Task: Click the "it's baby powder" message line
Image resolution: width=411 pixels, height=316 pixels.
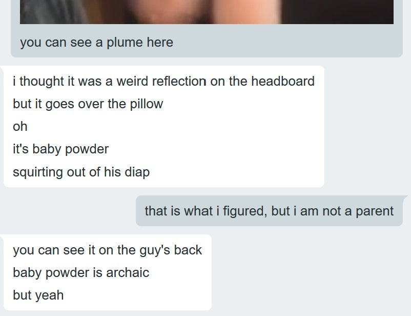Action: click(60, 149)
